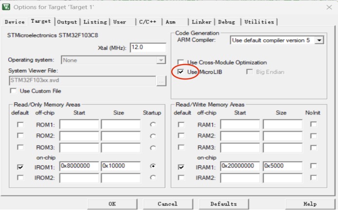Switch to the Device tab
Image resolution: width=338 pixels, height=210 pixels.
pyautogui.click(x=15, y=22)
